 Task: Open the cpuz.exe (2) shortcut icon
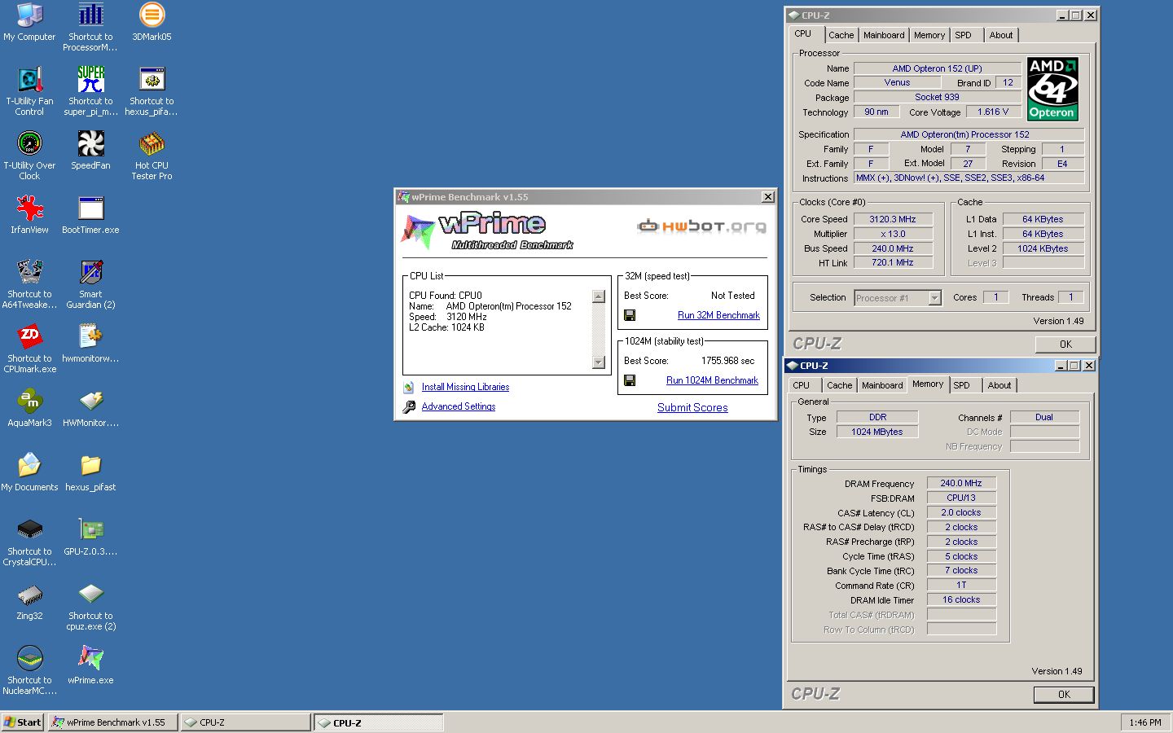point(90,594)
